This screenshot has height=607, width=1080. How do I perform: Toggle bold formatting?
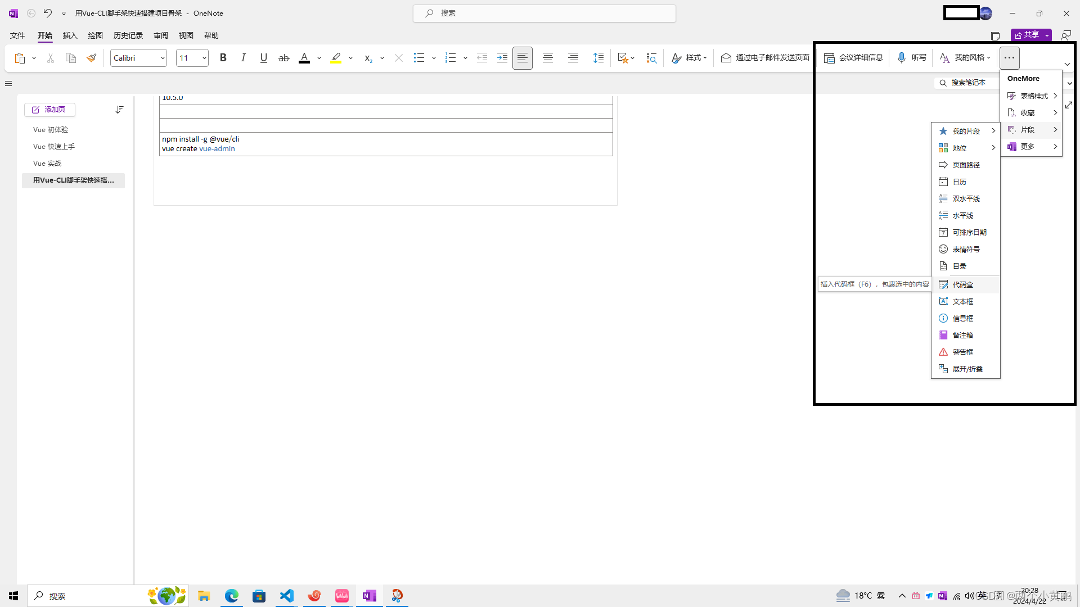click(223, 58)
